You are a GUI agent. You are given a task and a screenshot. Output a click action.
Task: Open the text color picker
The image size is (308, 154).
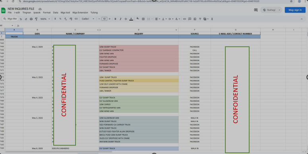131,19
